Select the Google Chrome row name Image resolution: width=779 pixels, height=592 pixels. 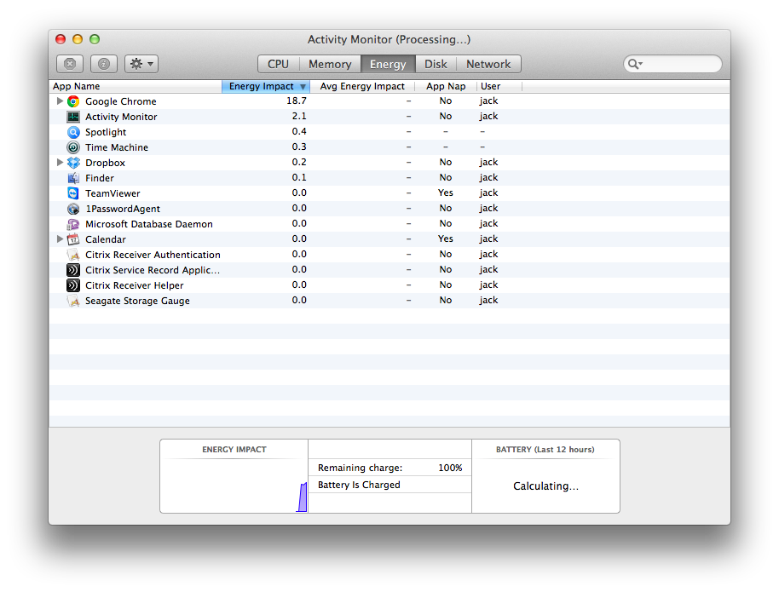click(121, 101)
